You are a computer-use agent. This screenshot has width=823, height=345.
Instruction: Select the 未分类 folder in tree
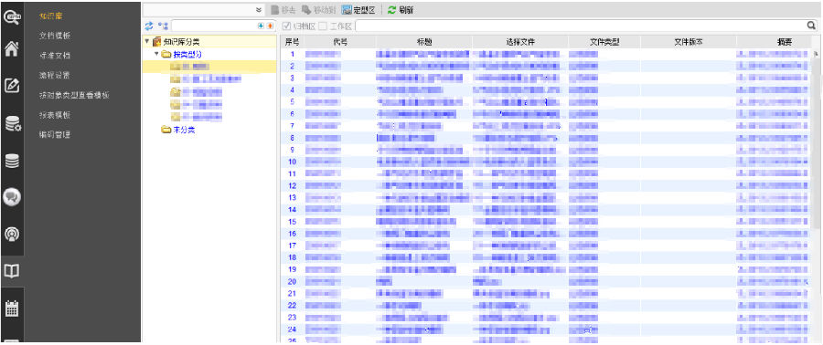[178, 130]
